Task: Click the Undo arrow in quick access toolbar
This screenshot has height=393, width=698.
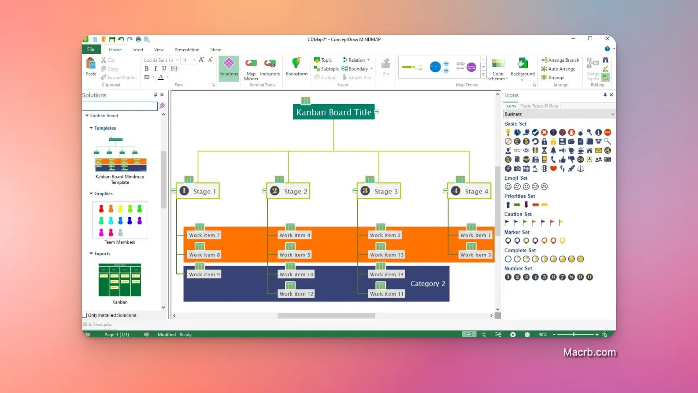Action: [x=121, y=39]
